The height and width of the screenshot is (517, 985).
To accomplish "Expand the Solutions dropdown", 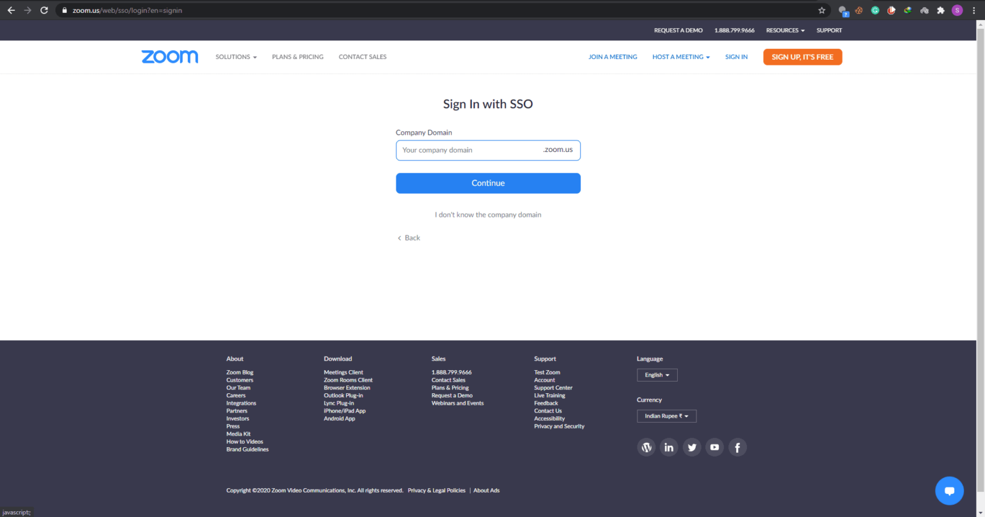I will (235, 56).
